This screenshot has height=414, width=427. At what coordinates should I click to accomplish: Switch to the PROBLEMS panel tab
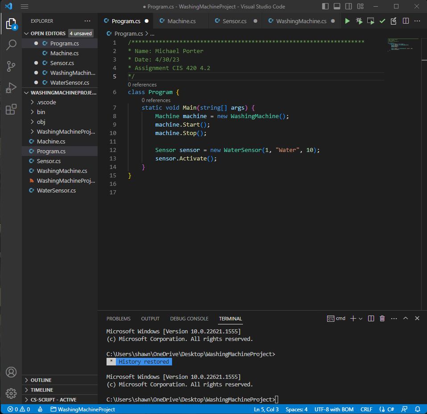point(119,319)
